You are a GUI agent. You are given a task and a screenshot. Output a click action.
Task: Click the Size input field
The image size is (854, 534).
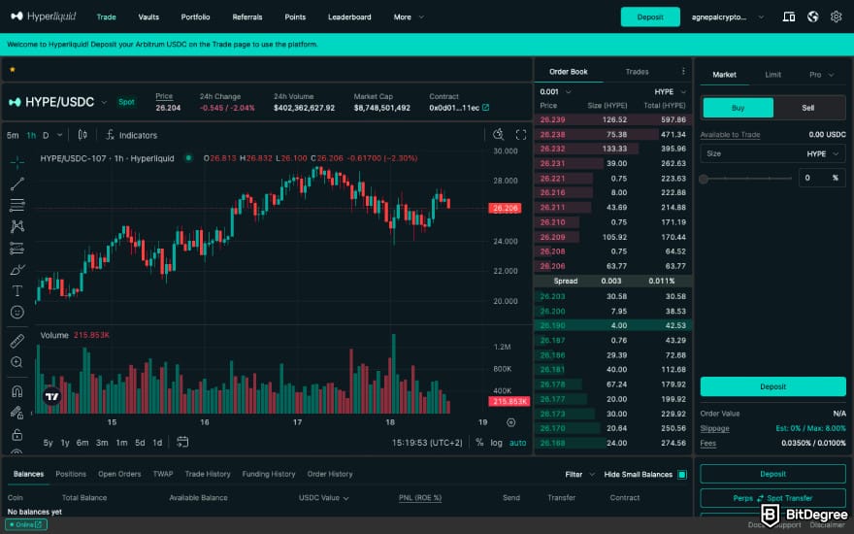click(772, 153)
